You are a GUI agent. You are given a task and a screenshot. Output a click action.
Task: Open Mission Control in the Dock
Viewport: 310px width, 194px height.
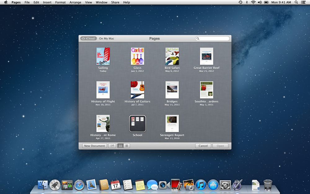[67, 185]
